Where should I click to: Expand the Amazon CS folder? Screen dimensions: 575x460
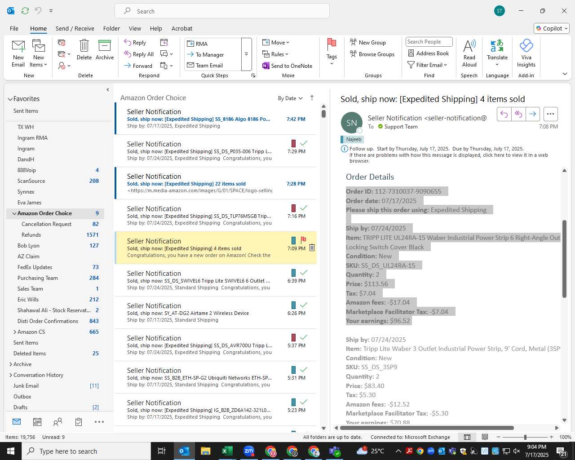pos(15,332)
